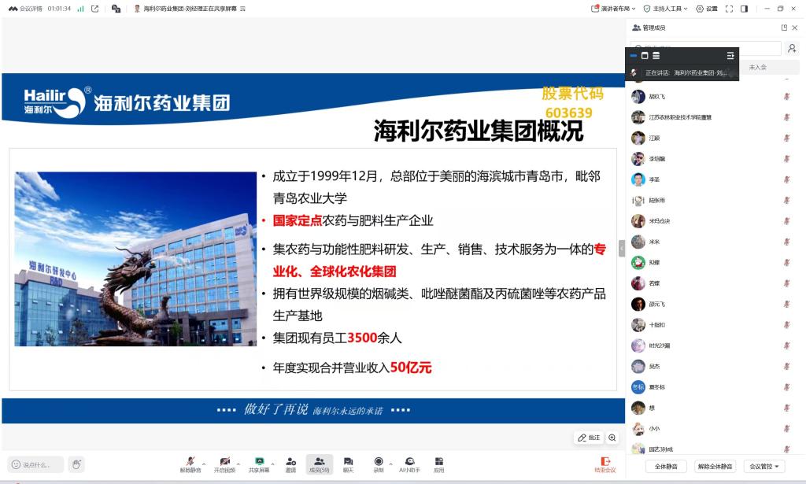This screenshot has width=806, height=484.
Task: Click the zoom magnifier icon beside 批注
Action: [612, 438]
